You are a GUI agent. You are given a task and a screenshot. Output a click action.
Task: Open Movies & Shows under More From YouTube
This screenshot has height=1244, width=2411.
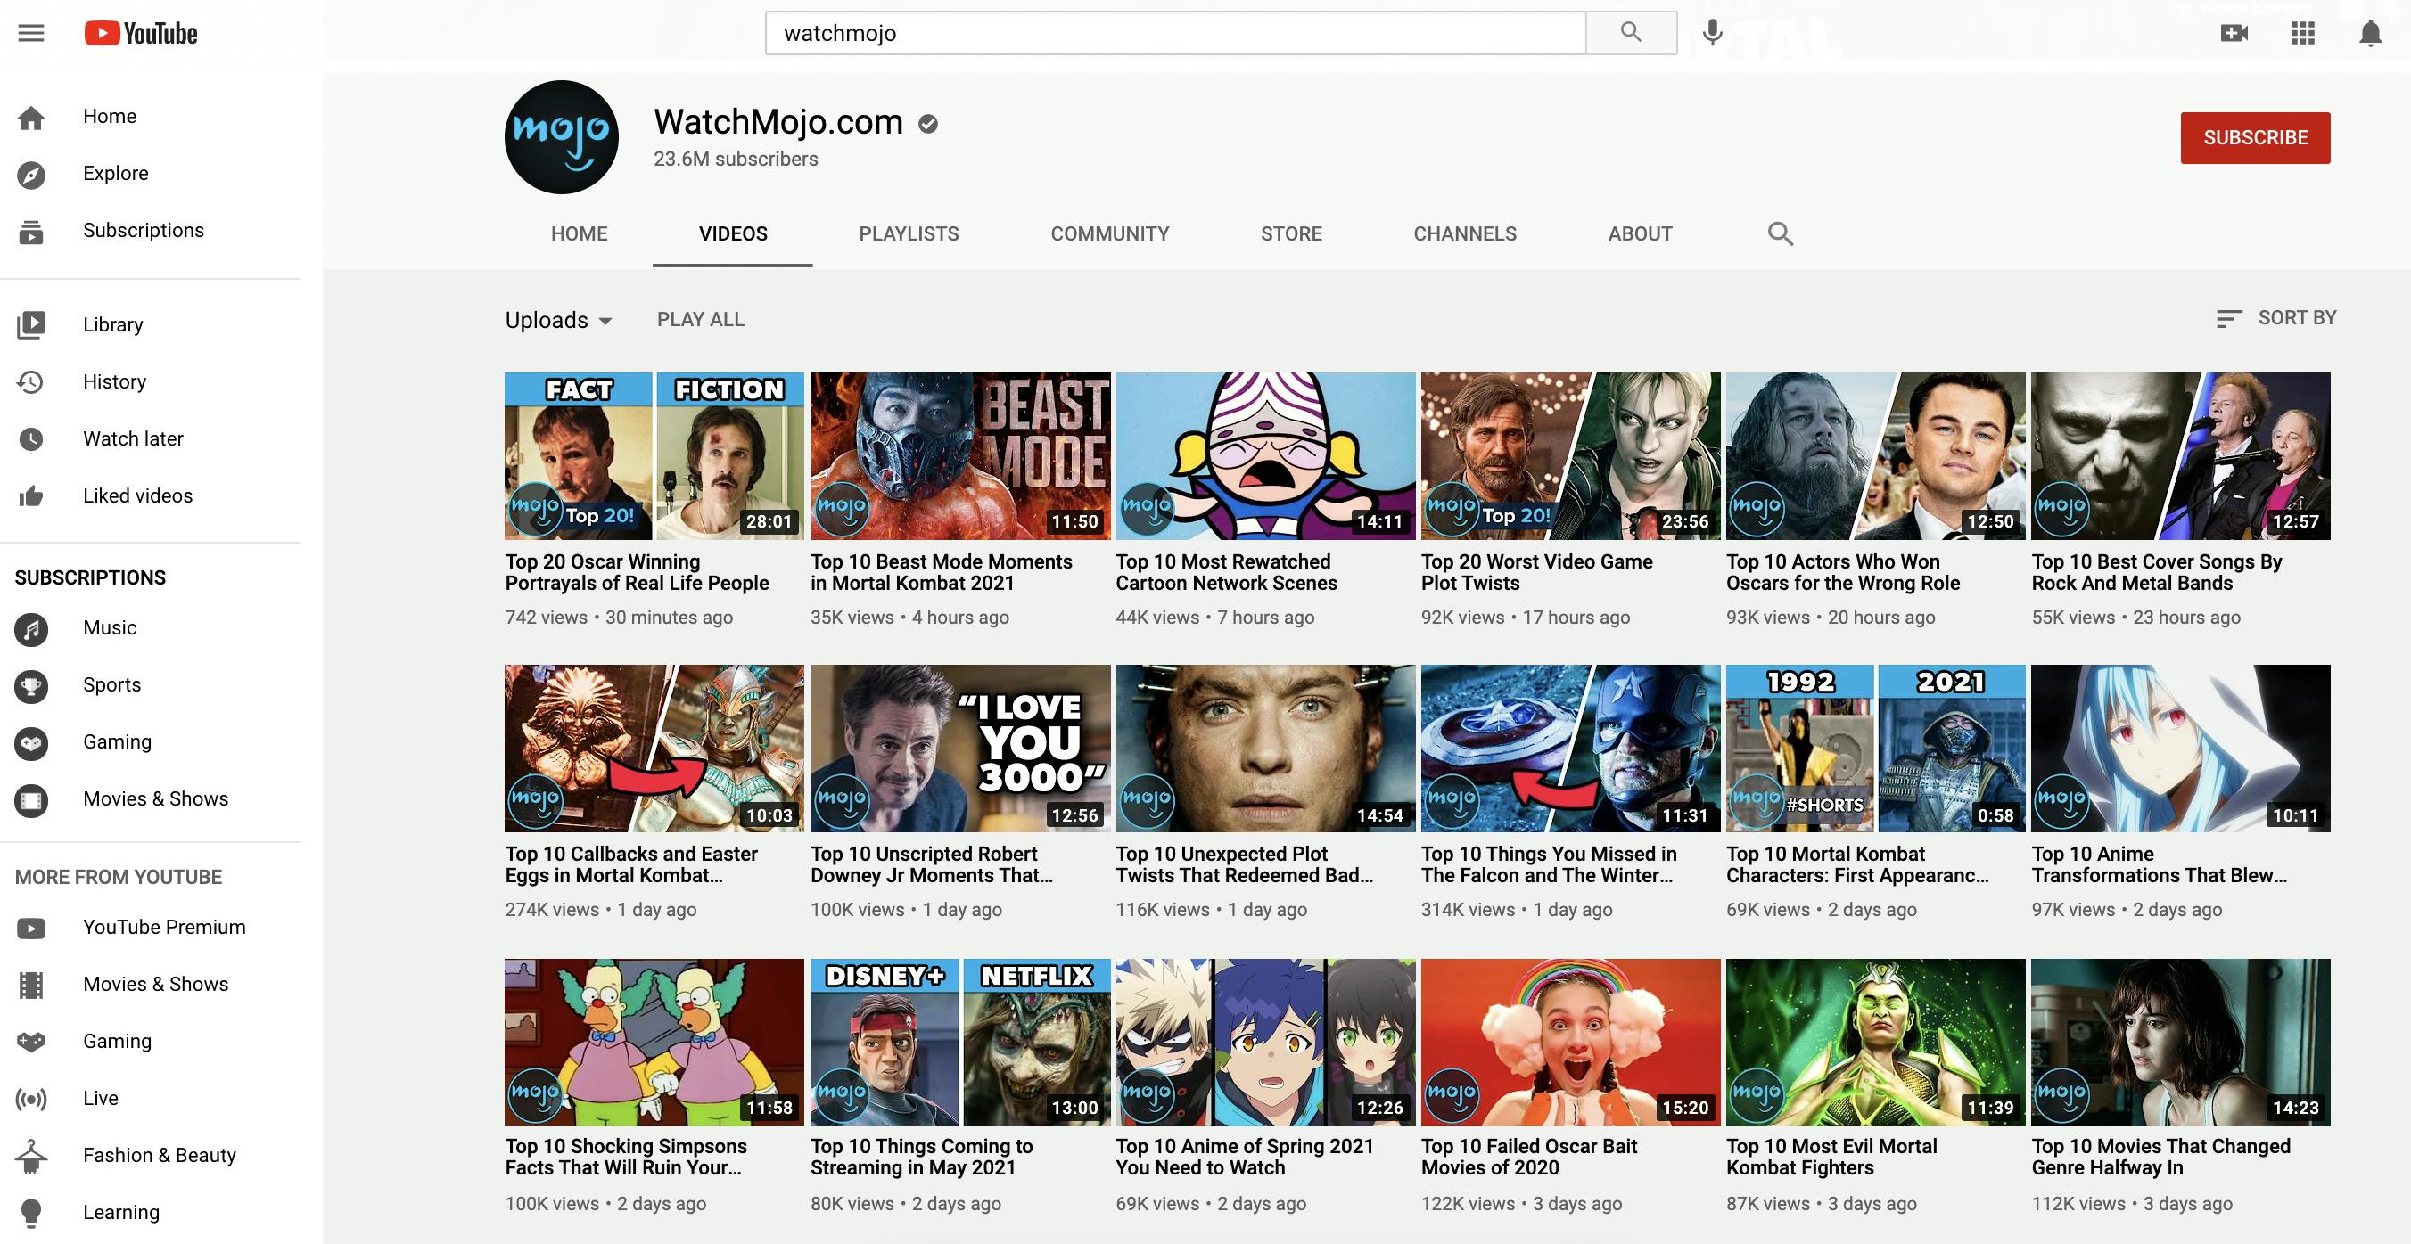coord(155,985)
